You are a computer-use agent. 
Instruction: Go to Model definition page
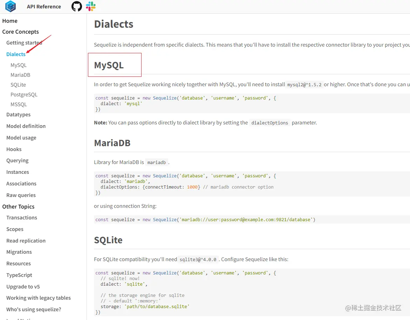click(26, 126)
